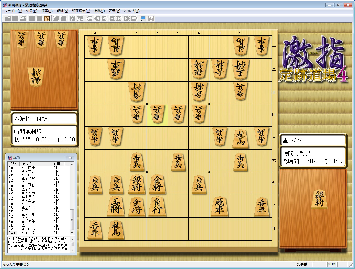The width and height of the screenshot is (355, 269).
Task: Jump to the first move of the record
Action: pos(89,19)
